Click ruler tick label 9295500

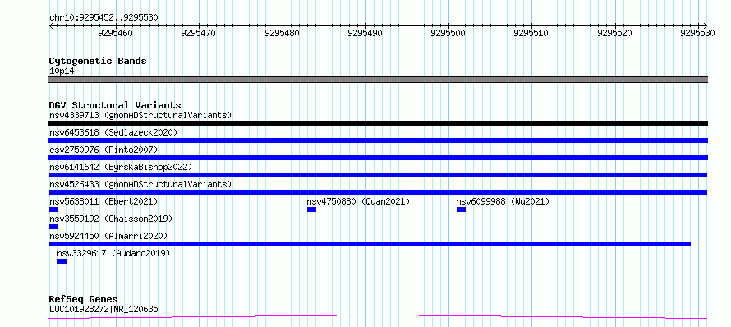pyautogui.click(x=448, y=33)
